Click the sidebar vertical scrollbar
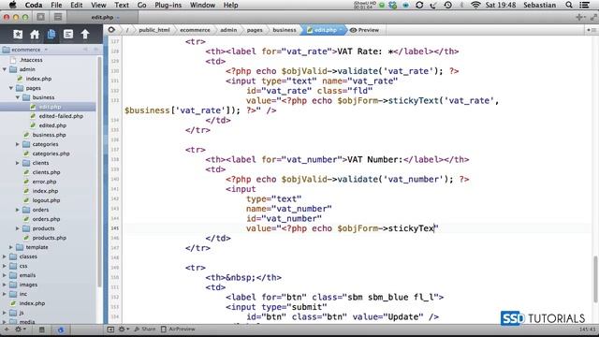The height and width of the screenshot is (337, 599). click(100, 172)
